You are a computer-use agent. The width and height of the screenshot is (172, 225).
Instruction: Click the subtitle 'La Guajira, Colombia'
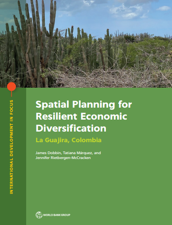(x=69, y=140)
